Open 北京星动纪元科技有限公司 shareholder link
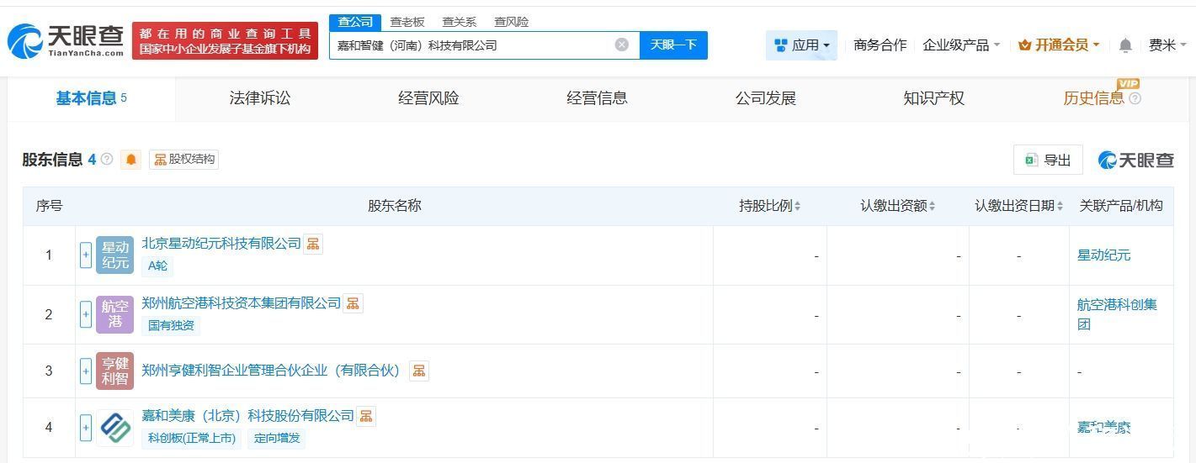The width and height of the screenshot is (1196, 463). tap(221, 244)
